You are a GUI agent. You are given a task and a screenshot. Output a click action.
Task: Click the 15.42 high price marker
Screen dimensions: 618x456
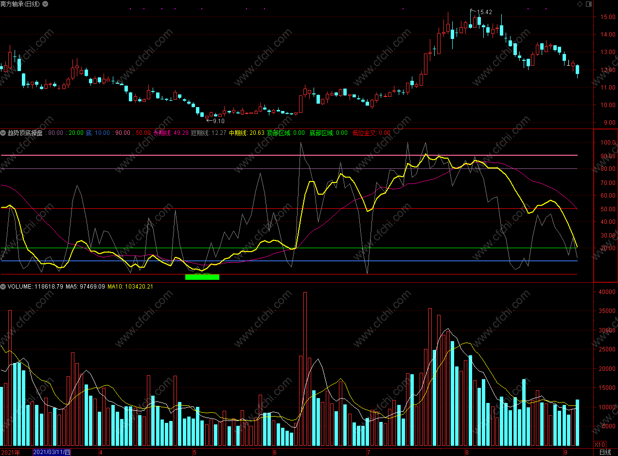(x=484, y=12)
